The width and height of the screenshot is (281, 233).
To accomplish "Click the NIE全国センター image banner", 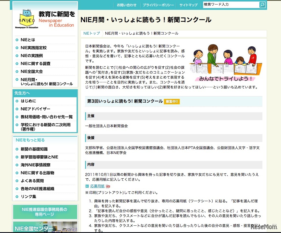I will pyautogui.click(x=45, y=228).
